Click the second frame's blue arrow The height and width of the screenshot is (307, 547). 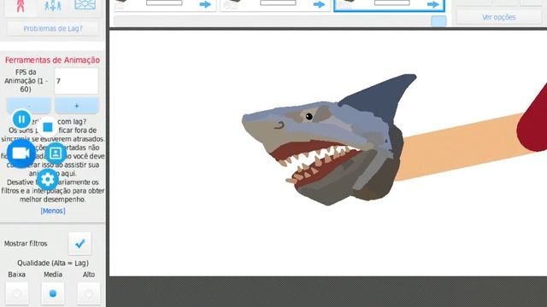[x=319, y=4]
